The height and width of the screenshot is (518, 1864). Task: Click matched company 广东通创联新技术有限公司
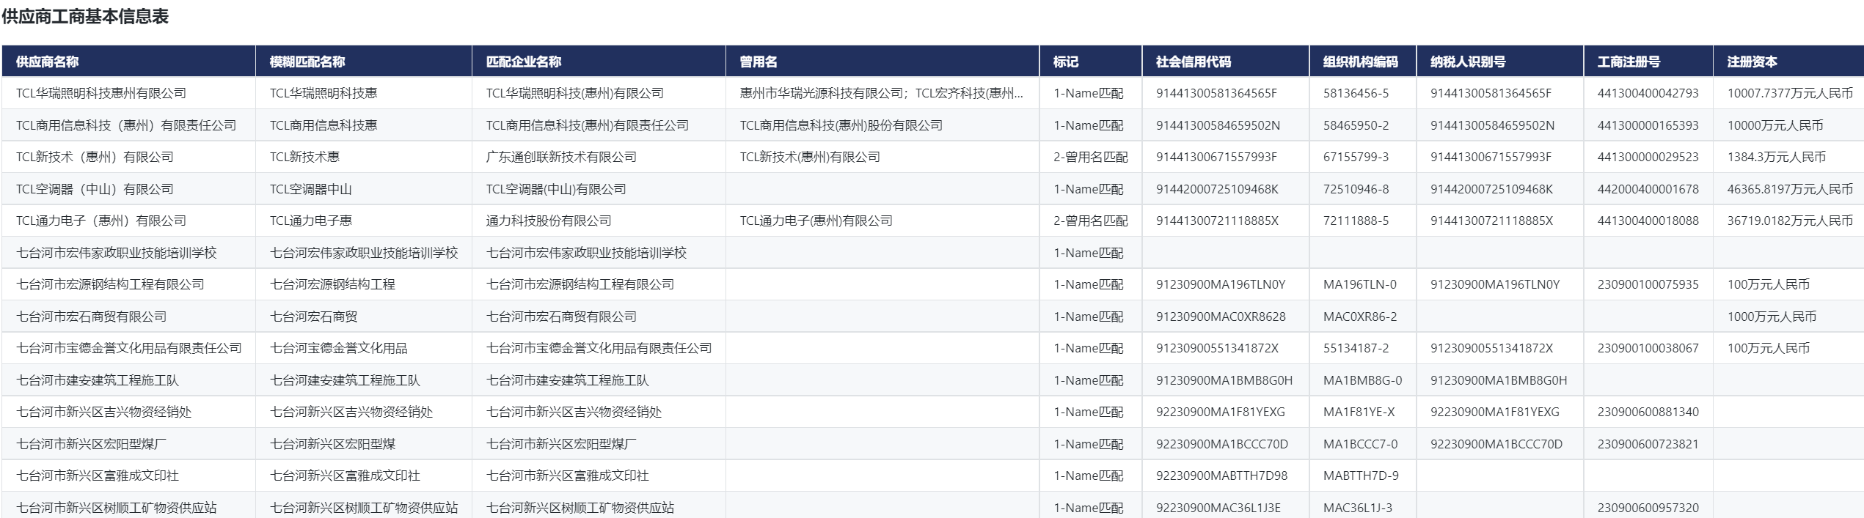[561, 157]
